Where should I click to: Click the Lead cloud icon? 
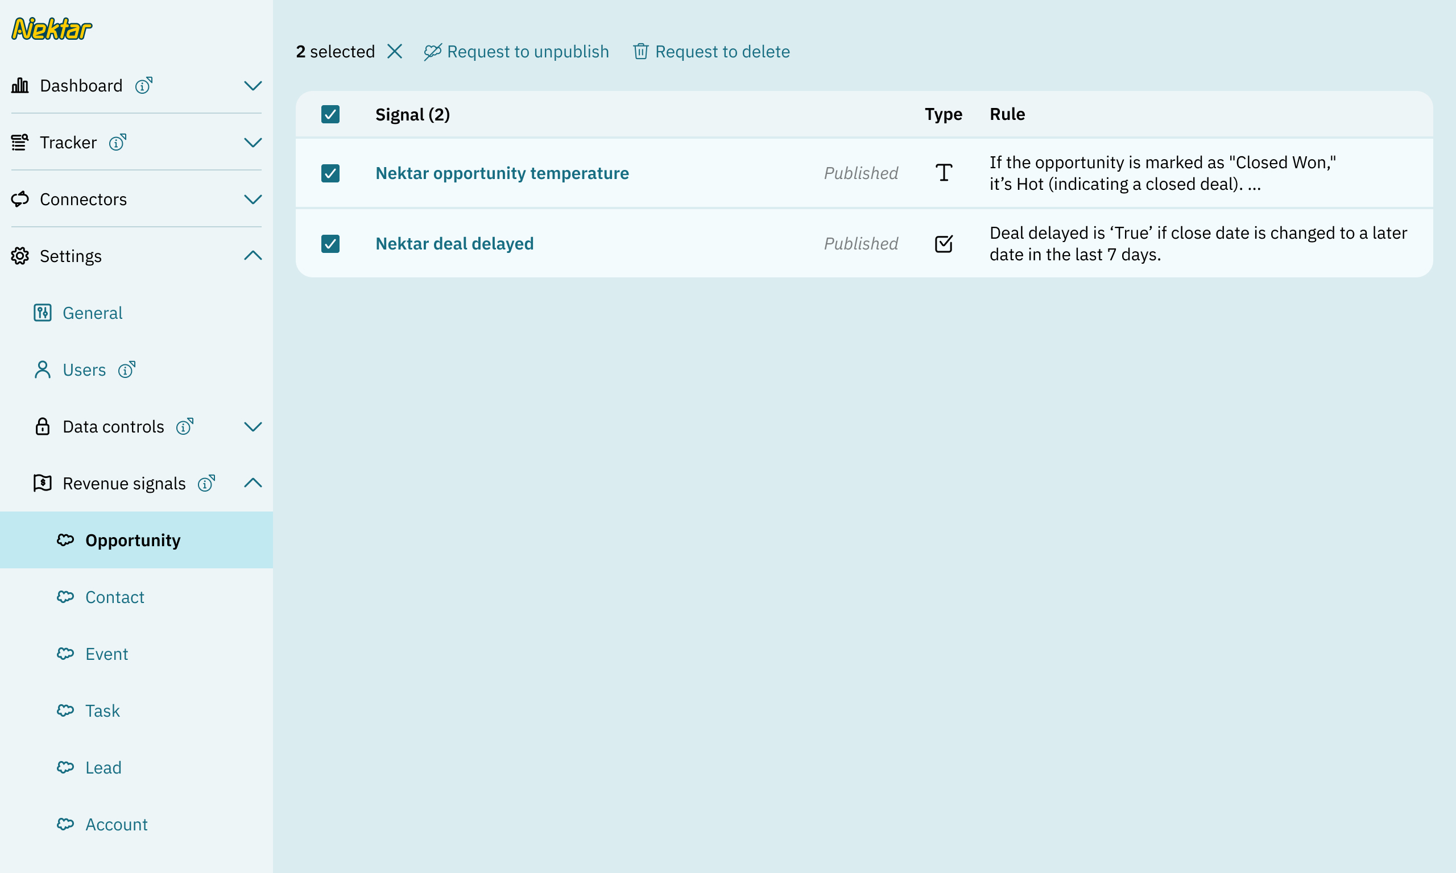click(x=65, y=767)
